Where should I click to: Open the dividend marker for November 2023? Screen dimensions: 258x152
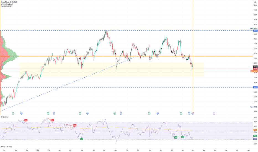[21, 113]
